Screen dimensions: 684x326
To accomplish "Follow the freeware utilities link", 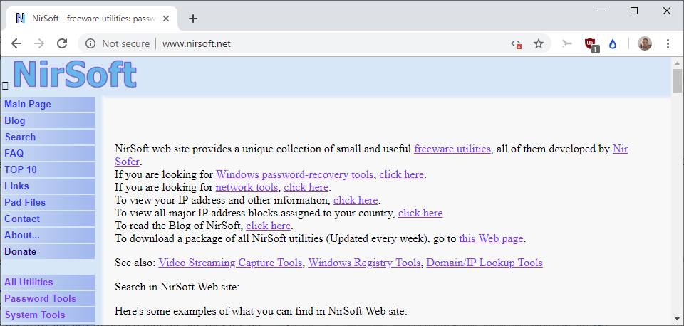I will tap(452, 149).
